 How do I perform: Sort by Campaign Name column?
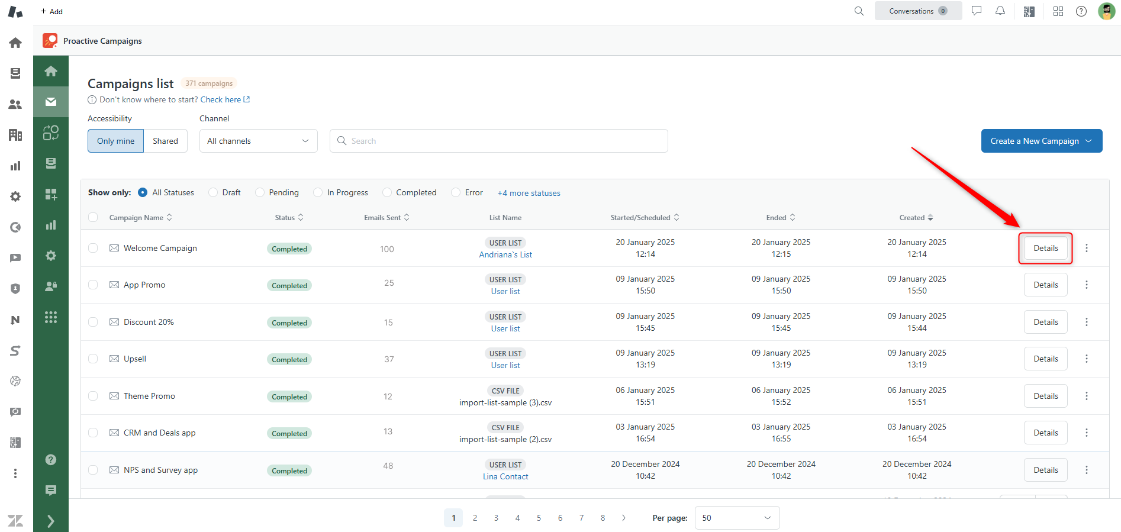pyautogui.click(x=141, y=218)
